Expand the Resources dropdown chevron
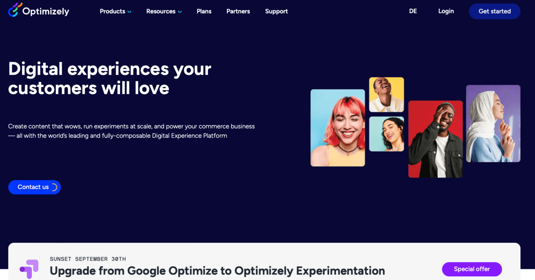This screenshot has width=535, height=280. [180, 12]
